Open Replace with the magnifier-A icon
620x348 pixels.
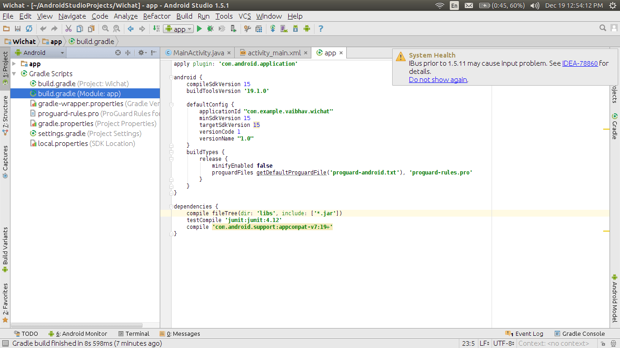point(117,29)
